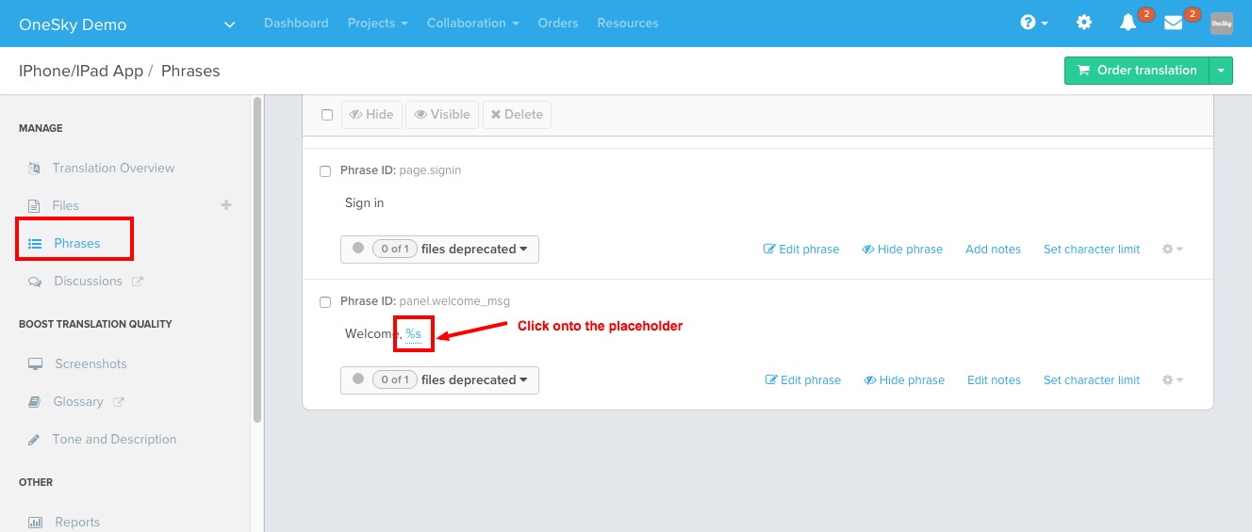
Task: Click Hide phrase for Sign in
Action: click(902, 250)
